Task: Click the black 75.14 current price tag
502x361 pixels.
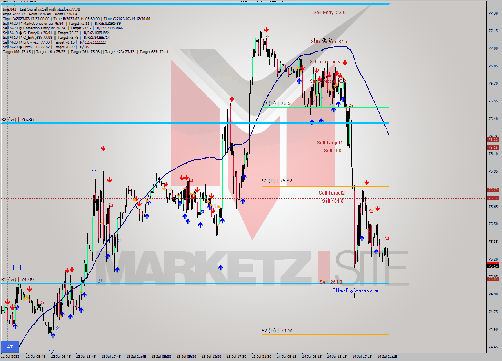Action: point(493,266)
